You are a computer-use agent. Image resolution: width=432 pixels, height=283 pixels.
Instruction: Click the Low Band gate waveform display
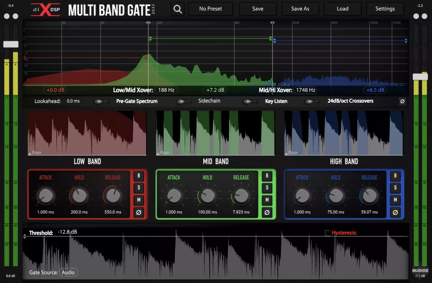[87, 133]
